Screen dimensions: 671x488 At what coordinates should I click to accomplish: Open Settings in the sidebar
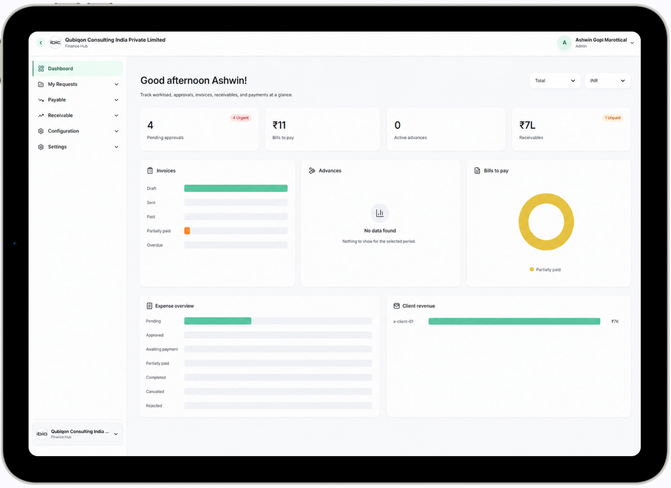[x=78, y=147]
